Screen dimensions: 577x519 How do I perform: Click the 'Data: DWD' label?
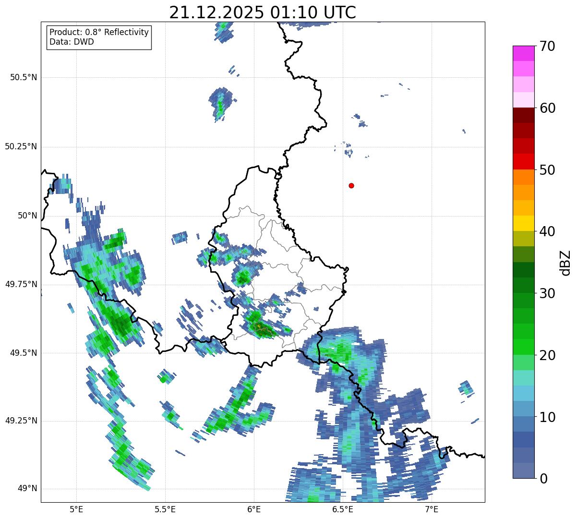tap(72, 42)
